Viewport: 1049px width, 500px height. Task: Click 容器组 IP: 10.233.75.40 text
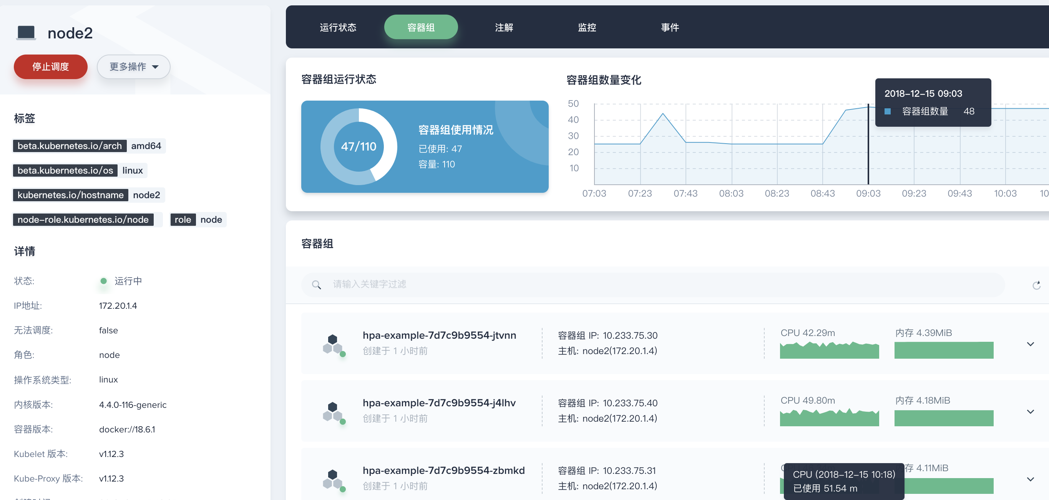coord(607,403)
